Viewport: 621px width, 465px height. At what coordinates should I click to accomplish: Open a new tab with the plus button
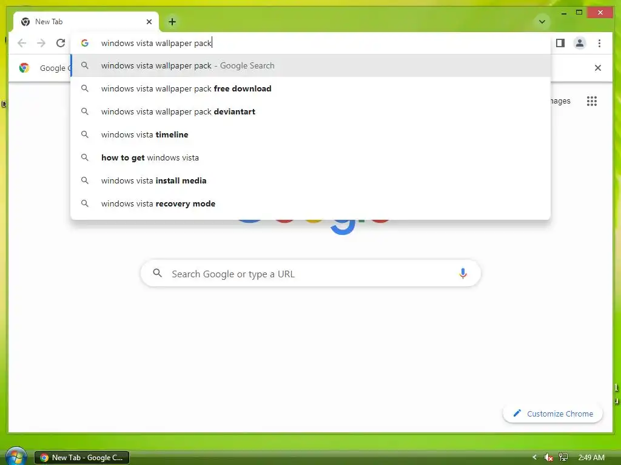172,22
